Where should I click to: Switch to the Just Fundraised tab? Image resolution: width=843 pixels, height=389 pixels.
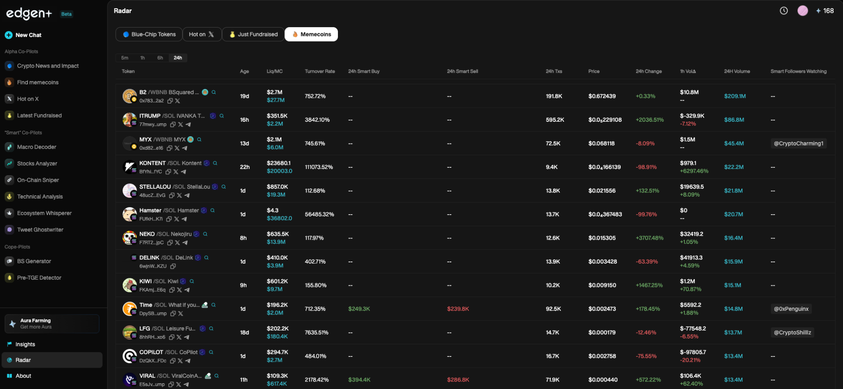253,34
